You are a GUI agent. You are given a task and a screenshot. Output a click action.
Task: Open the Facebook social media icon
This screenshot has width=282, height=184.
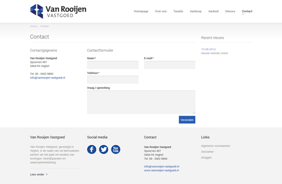(92, 149)
